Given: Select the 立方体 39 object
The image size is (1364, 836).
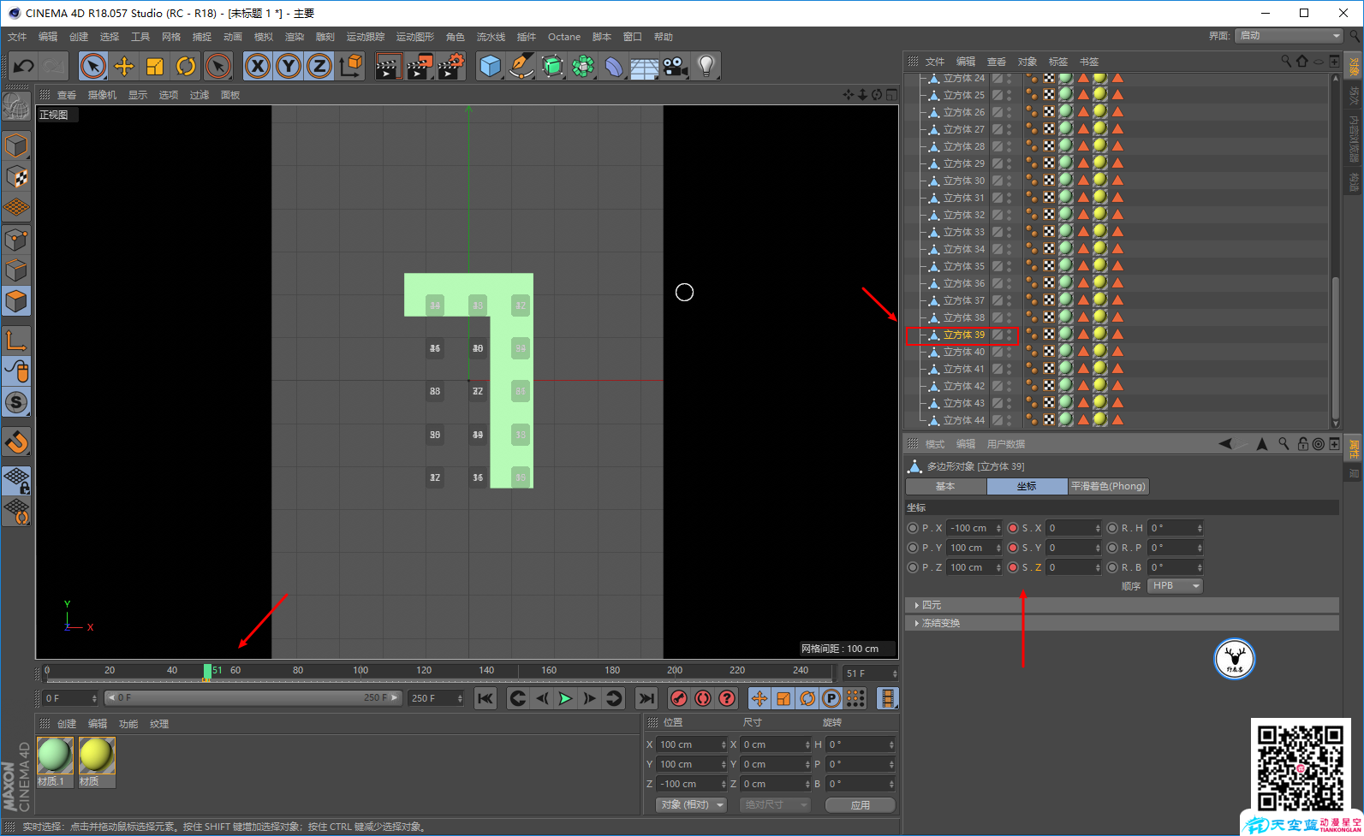Looking at the screenshot, I should tap(964, 335).
